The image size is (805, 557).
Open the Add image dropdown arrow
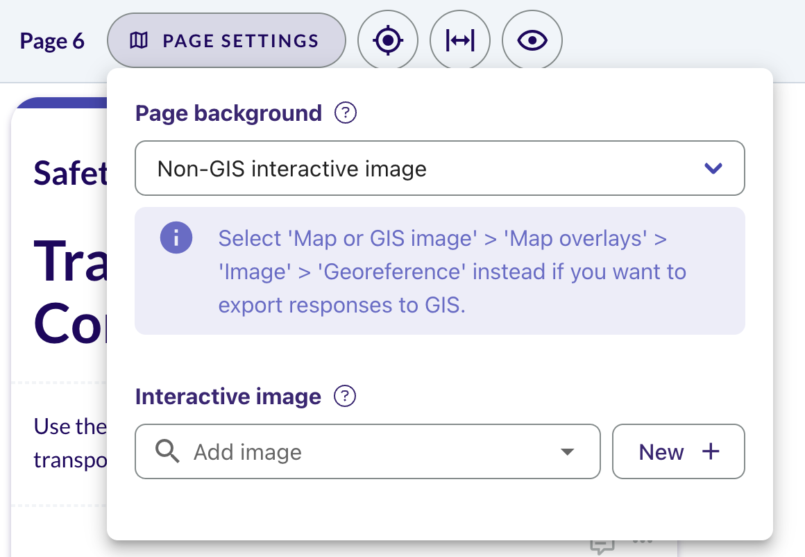point(567,451)
